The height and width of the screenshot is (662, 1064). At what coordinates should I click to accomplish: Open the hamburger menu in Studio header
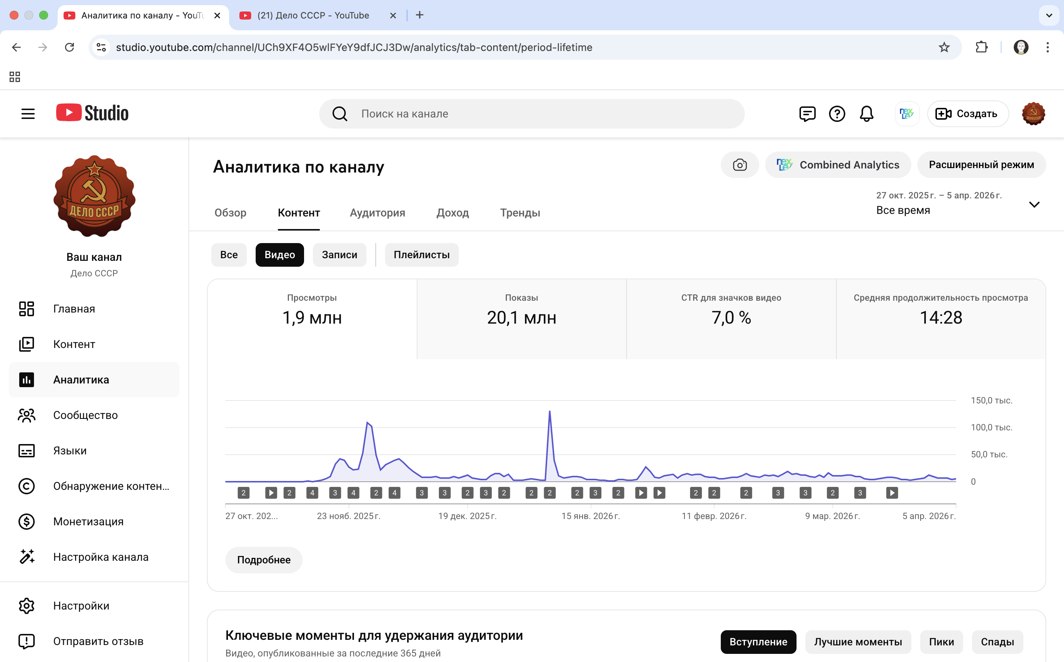coord(28,114)
